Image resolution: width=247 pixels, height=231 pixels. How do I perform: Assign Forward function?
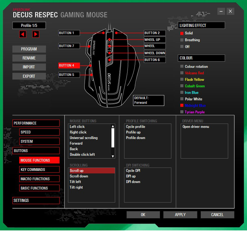point(90,143)
